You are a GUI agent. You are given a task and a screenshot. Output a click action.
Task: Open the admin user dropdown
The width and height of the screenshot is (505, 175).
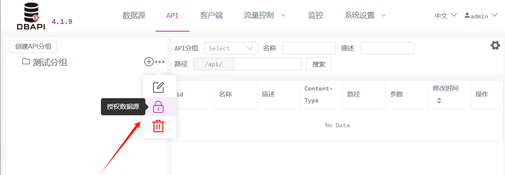(x=481, y=16)
